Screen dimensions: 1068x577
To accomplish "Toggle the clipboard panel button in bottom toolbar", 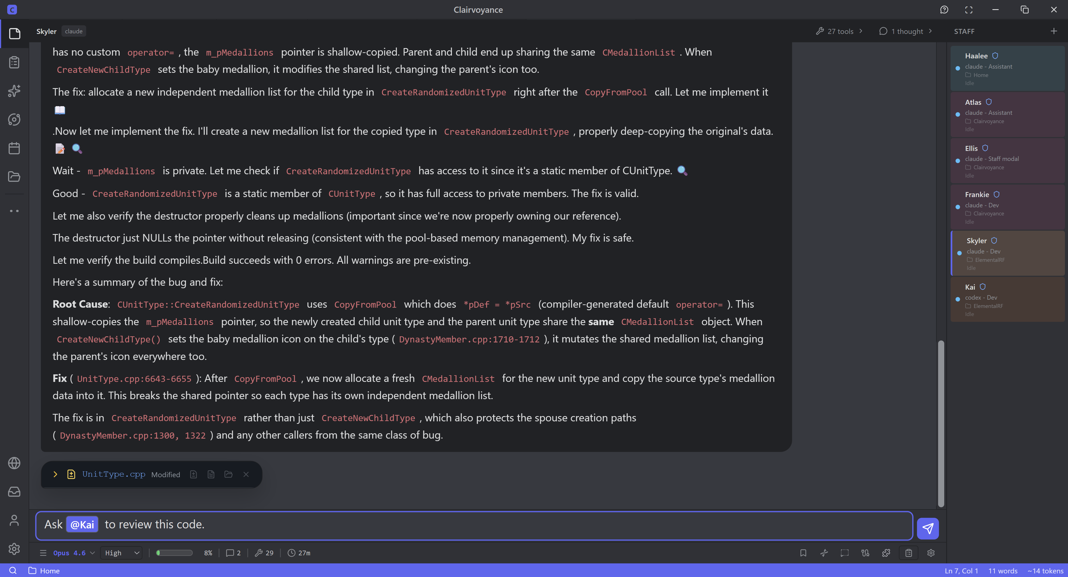I will (x=908, y=553).
